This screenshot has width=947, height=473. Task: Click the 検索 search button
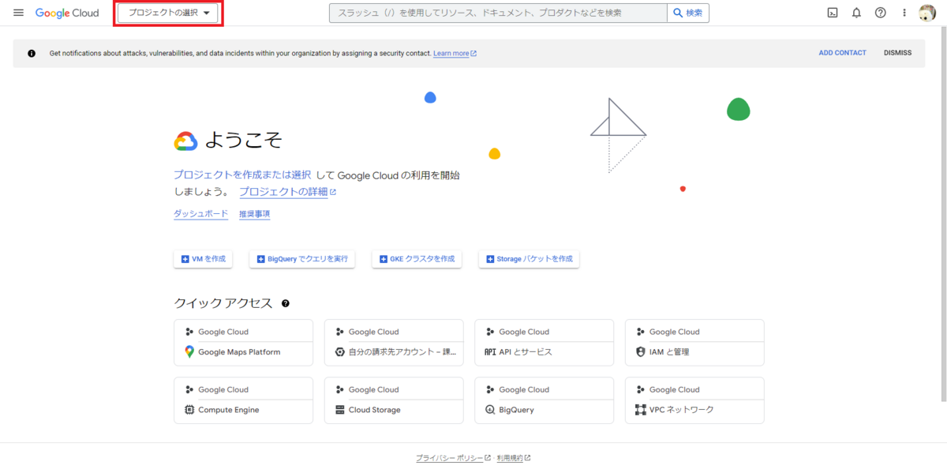tap(688, 13)
